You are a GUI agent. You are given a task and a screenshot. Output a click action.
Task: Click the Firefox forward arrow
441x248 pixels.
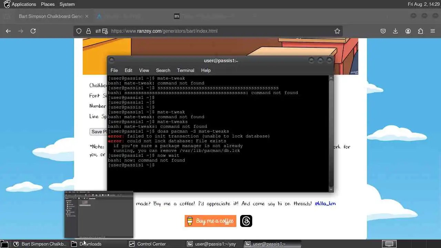coord(21,31)
